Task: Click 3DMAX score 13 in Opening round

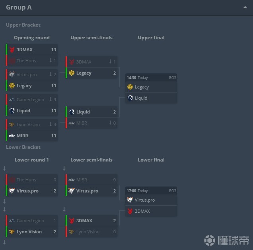Action: coord(53,50)
